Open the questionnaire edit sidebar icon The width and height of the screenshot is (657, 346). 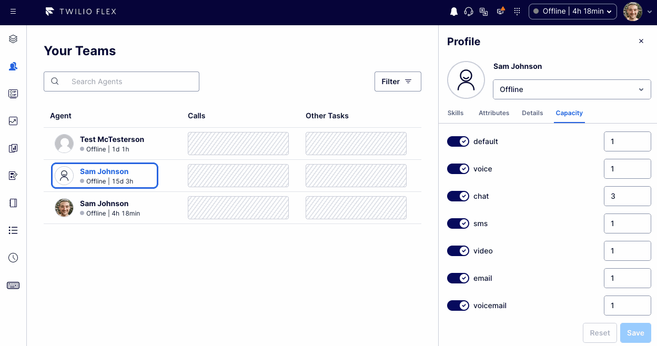13,176
